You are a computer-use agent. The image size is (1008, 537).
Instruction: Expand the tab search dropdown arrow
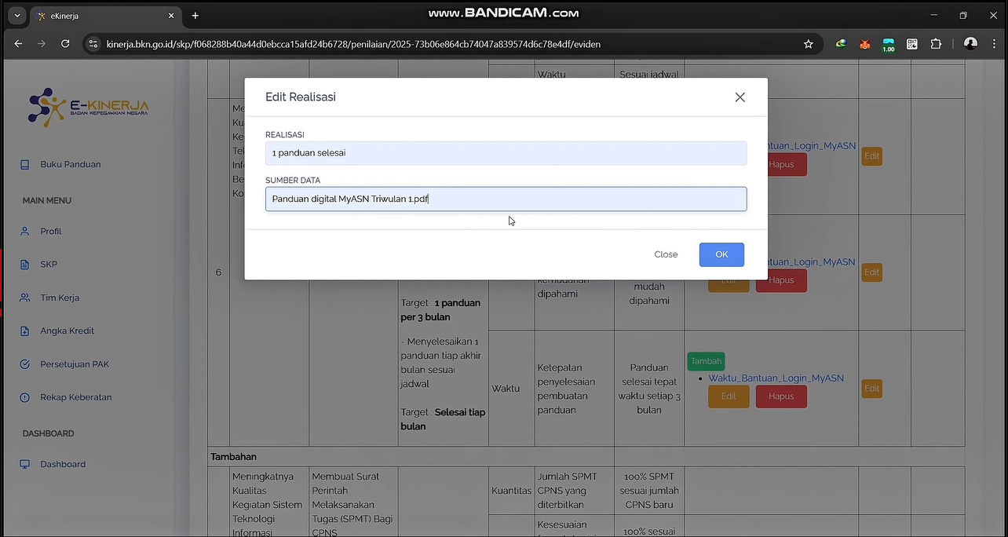coord(17,16)
